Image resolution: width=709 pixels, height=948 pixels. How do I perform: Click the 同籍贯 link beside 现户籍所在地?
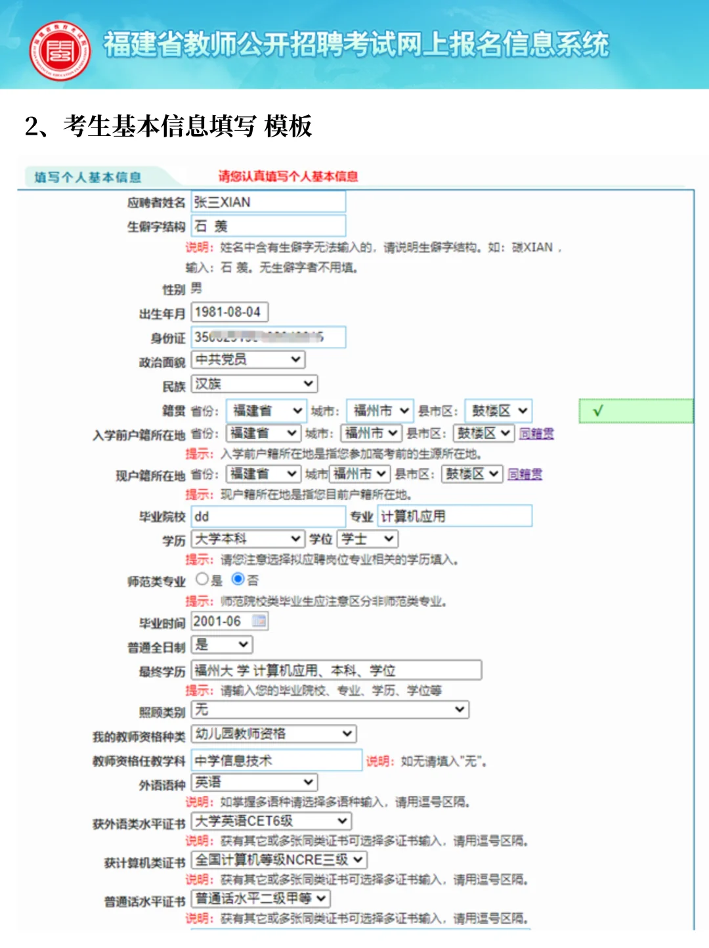click(x=525, y=474)
